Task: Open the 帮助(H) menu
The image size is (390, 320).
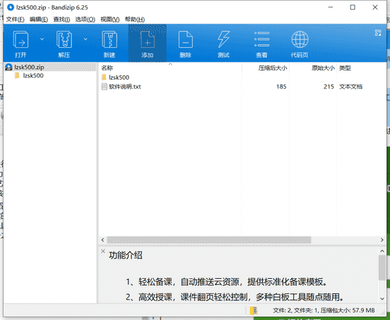Action: 135,19
